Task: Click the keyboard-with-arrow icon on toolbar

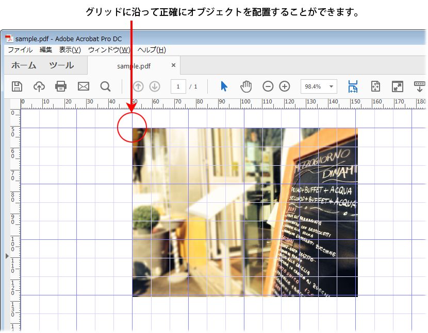Action: [x=419, y=86]
